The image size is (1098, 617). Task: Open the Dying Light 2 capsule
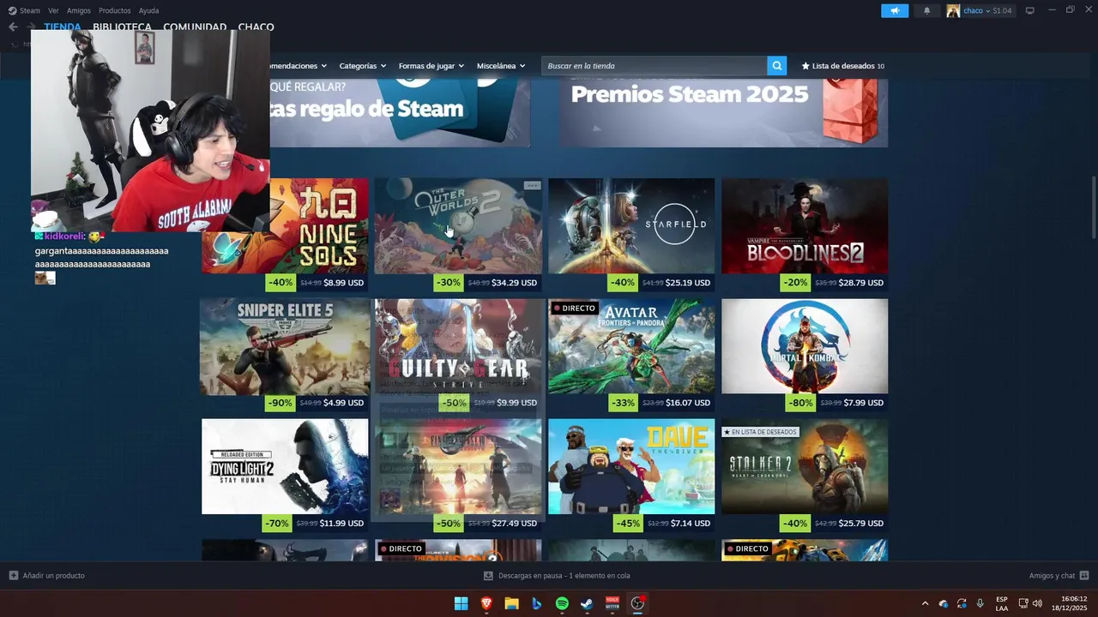(285, 466)
